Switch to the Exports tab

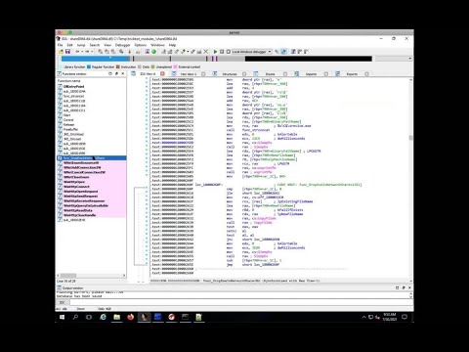(x=352, y=74)
